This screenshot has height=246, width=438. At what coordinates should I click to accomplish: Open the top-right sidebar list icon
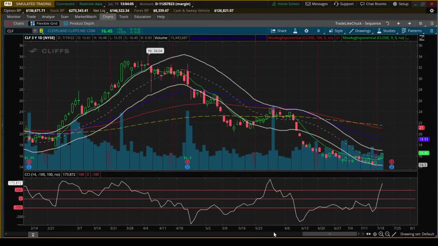click(x=431, y=23)
